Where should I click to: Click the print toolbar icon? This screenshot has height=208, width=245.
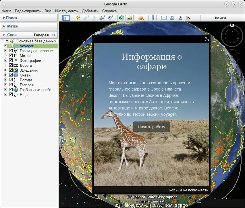(x=172, y=18)
